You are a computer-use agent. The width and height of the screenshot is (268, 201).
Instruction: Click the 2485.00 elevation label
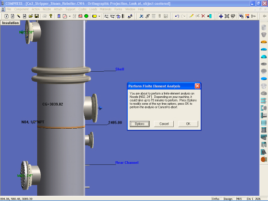point(115,122)
